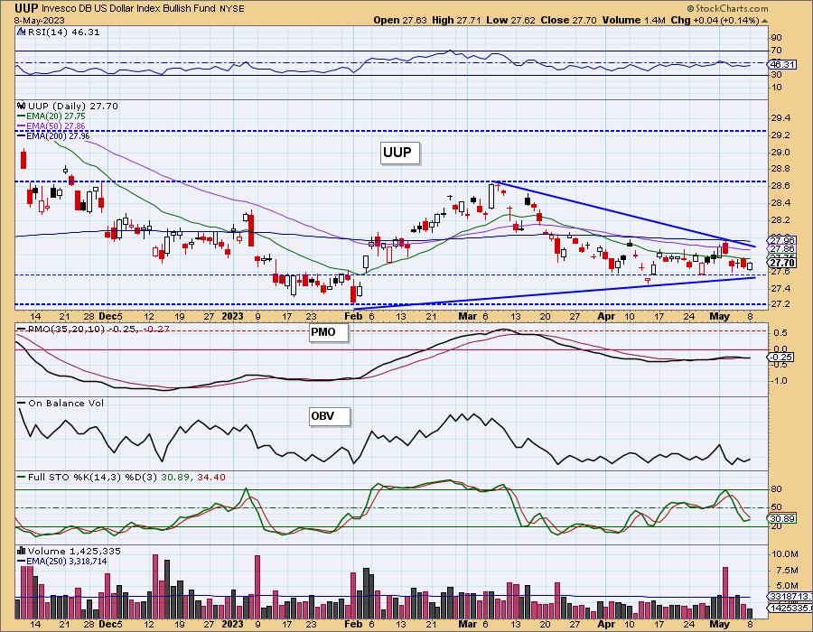Click the 30.89 tag on stochastic axis
Viewport: 813px width, 632px height.
point(782,518)
